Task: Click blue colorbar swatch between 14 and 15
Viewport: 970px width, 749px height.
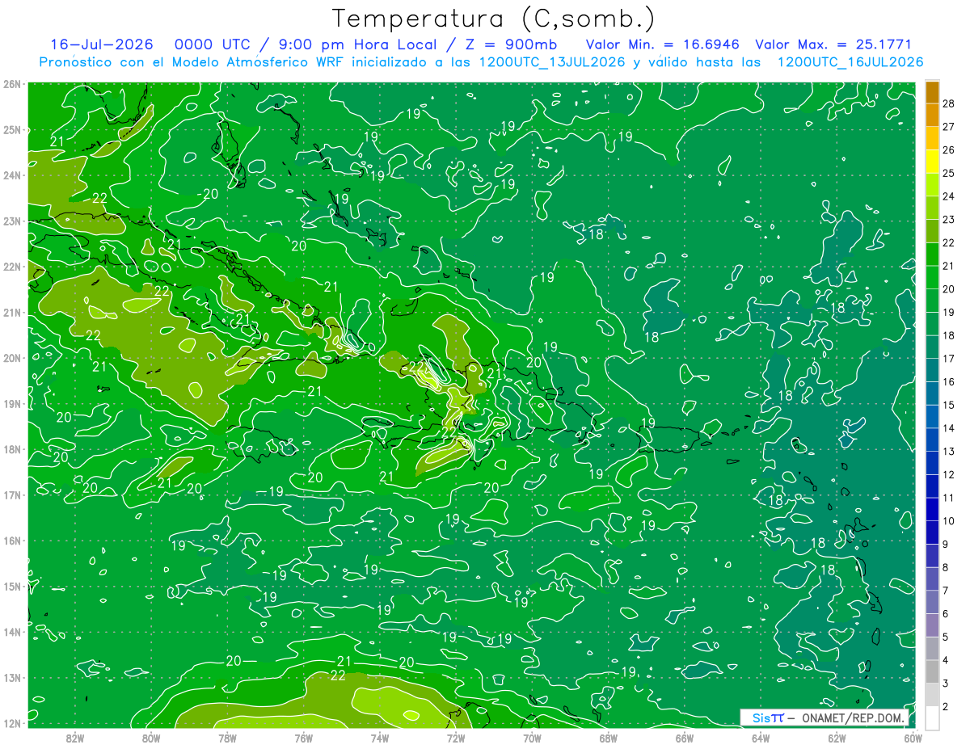Action: [932, 417]
